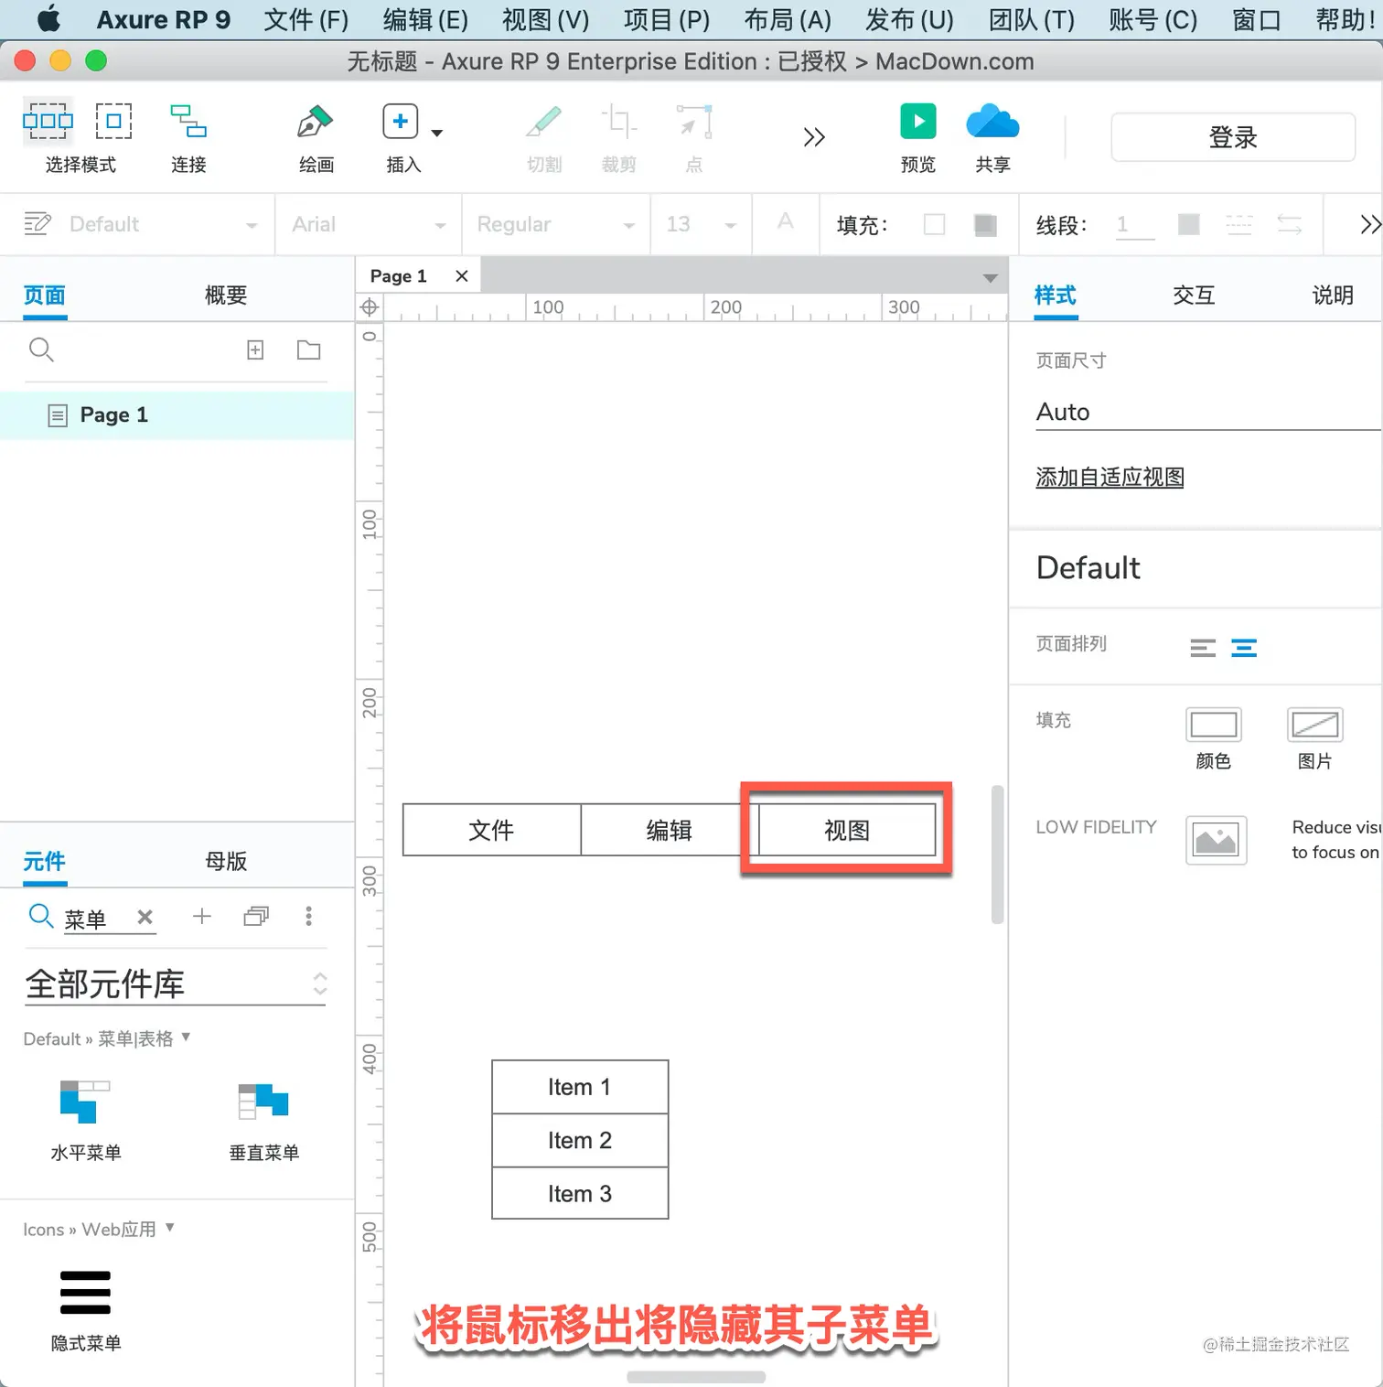
Task: Click the 插入 plus icon
Action: coord(400,121)
